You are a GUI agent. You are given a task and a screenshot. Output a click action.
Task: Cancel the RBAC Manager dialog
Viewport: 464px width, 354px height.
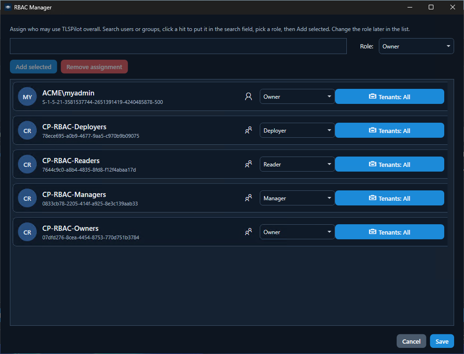click(411, 341)
